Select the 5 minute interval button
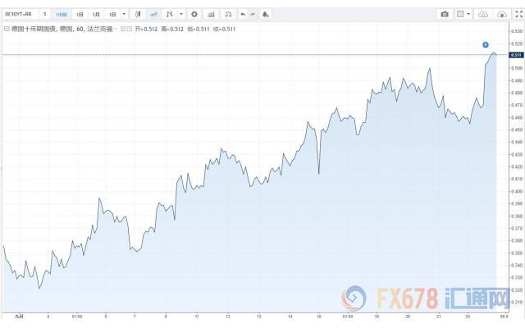Screen dimensions: 525x328 point(44,14)
